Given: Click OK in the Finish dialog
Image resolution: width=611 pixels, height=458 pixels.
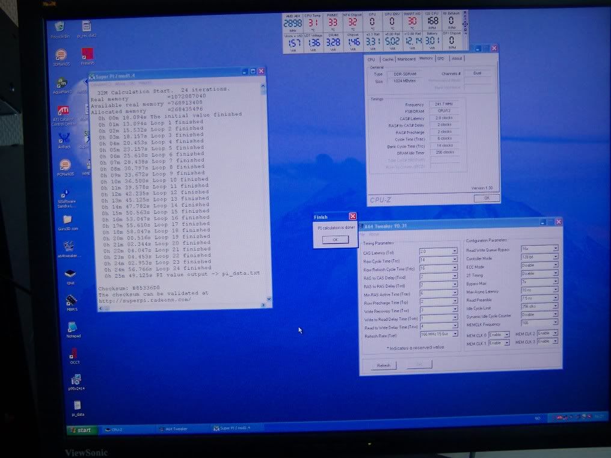Looking at the screenshot, I should 336,239.
